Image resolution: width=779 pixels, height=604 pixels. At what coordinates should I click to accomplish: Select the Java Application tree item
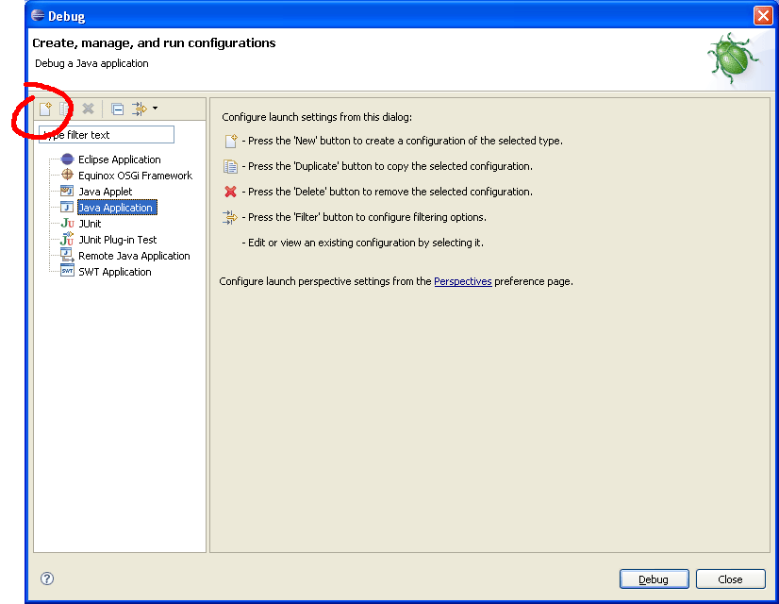click(115, 208)
